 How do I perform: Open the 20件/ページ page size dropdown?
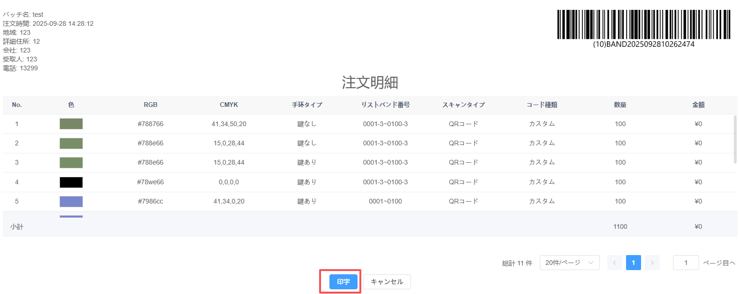569,263
